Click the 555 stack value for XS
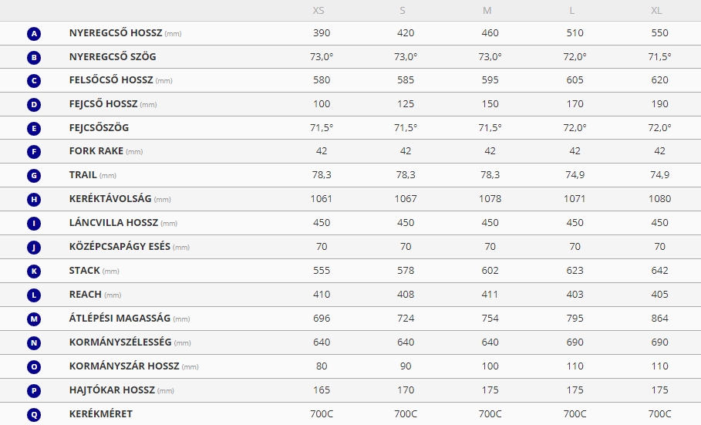The height and width of the screenshot is (425, 701). (x=322, y=271)
